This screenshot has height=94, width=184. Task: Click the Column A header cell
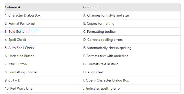click(42, 7)
